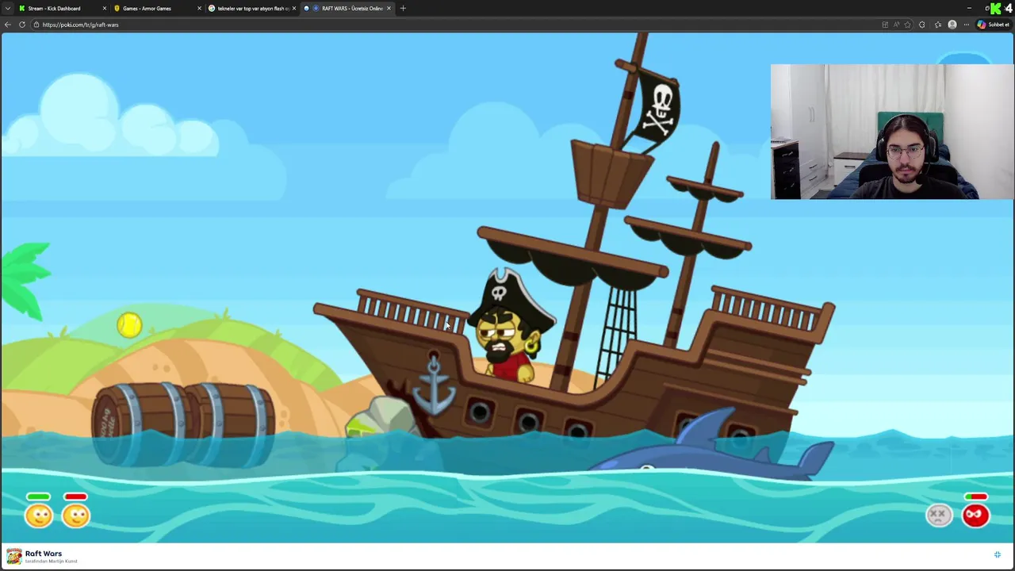Select the RAFT WARS browser tab
The height and width of the screenshot is (571, 1015).
pyautogui.click(x=347, y=8)
